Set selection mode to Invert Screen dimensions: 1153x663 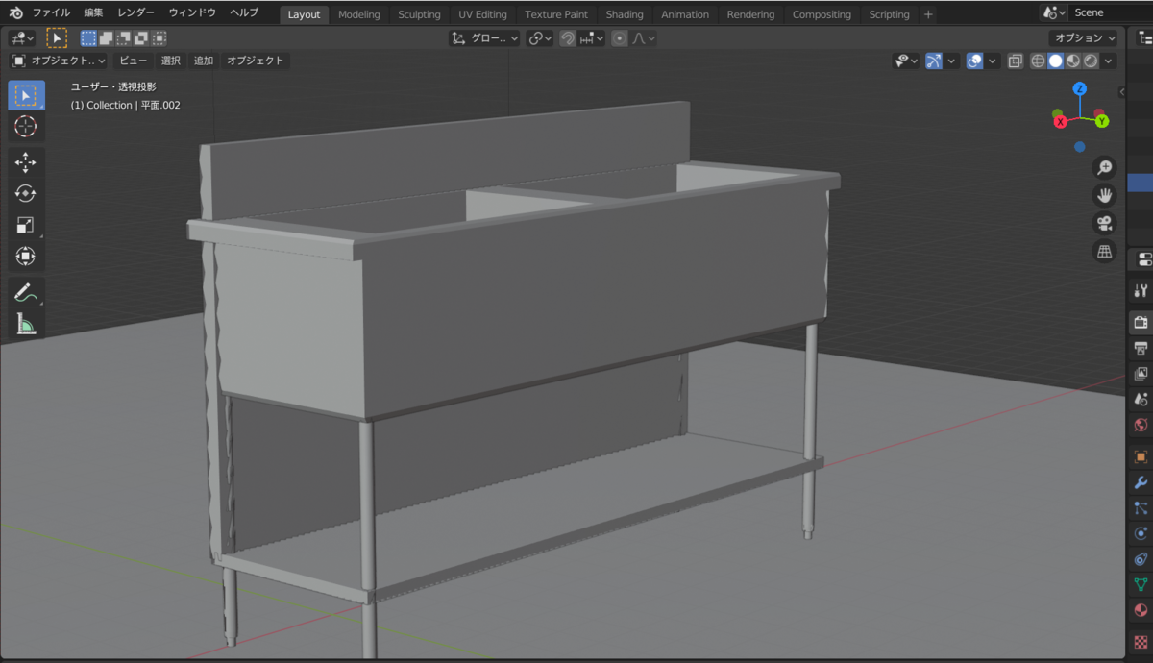pyautogui.click(x=141, y=38)
